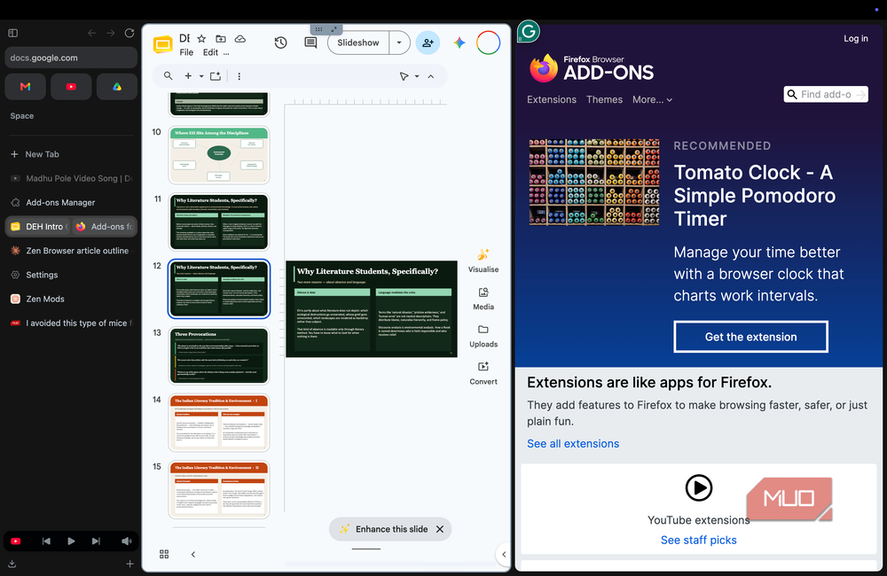Open the pinned Gmail tab
The width and height of the screenshot is (887, 576).
coord(26,87)
